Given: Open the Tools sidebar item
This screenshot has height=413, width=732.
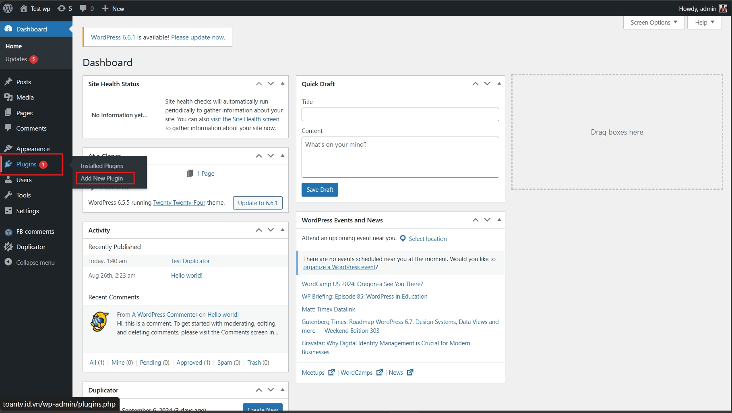Looking at the screenshot, I should tap(23, 195).
